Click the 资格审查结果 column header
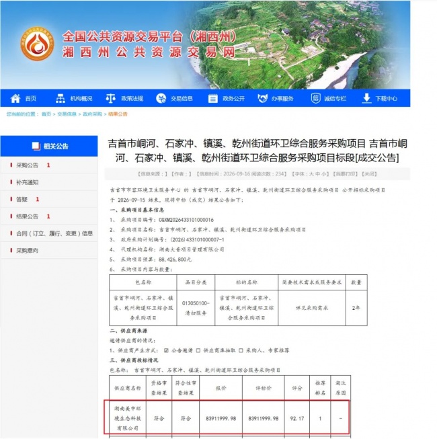The height and width of the screenshot is (439, 437). pyautogui.click(x=159, y=388)
